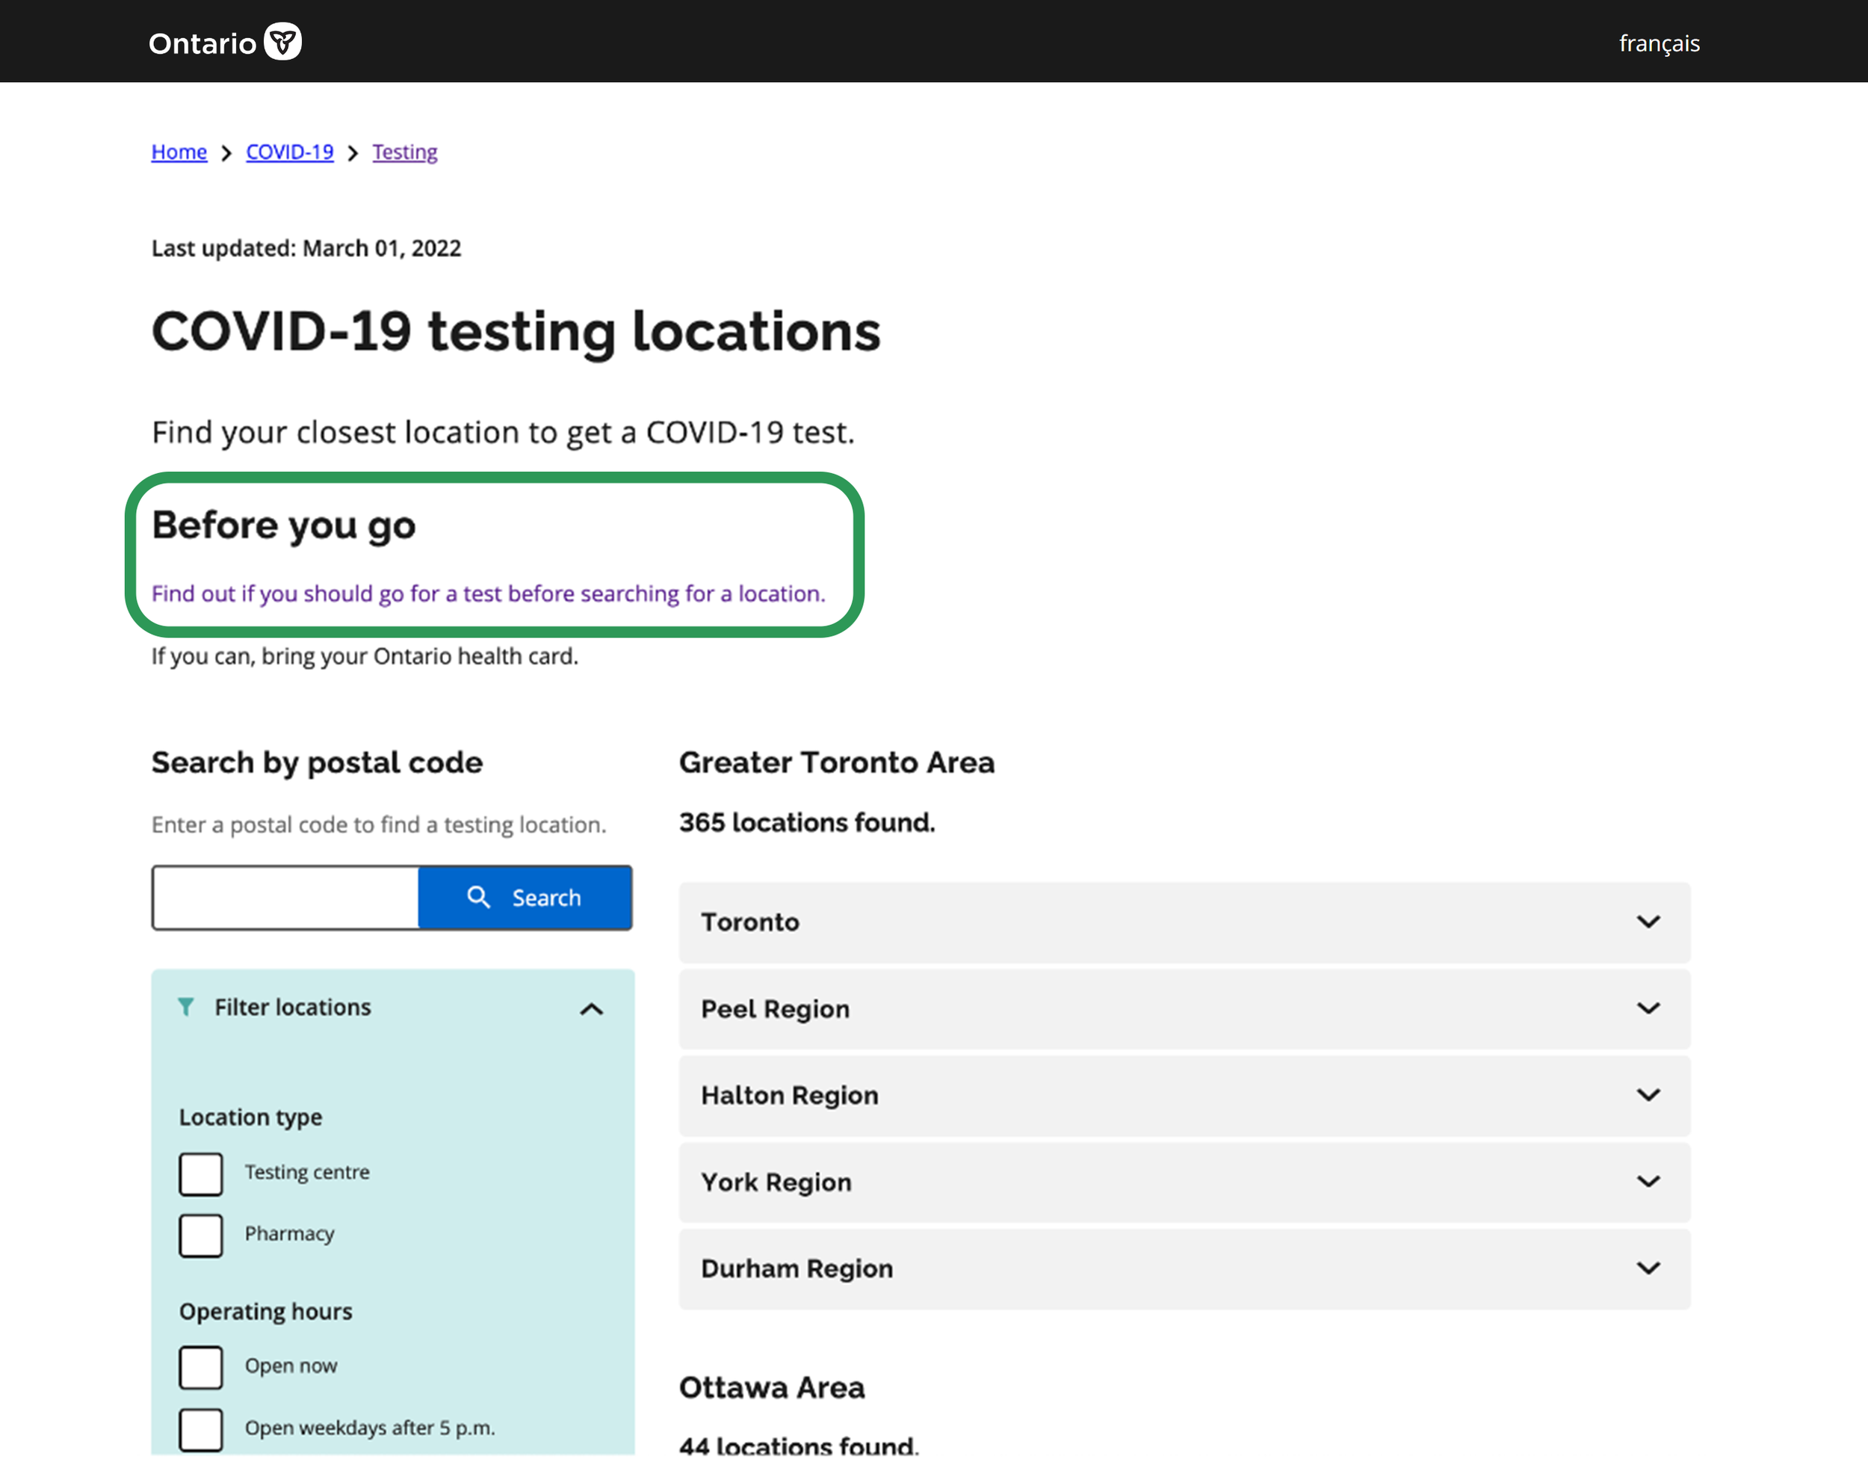This screenshot has height=1471, width=1868.
Task: Click the filter funnel icon
Action: (186, 1007)
